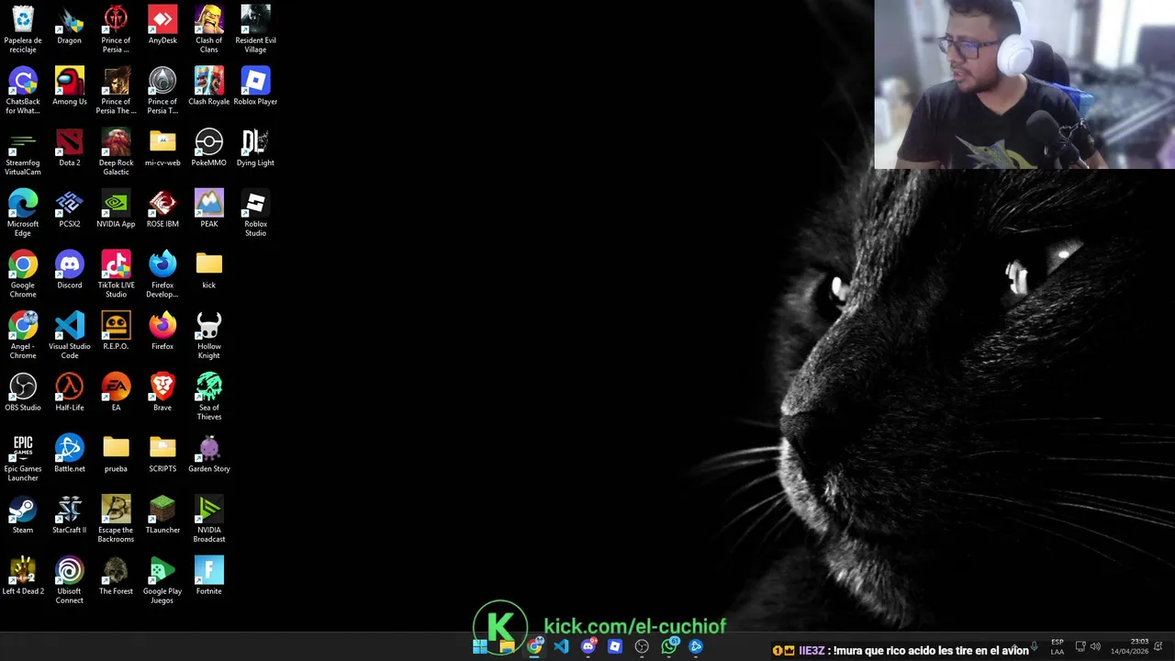1175x661 pixels.
Task: Select the Dying Light icon
Action: pos(255,147)
